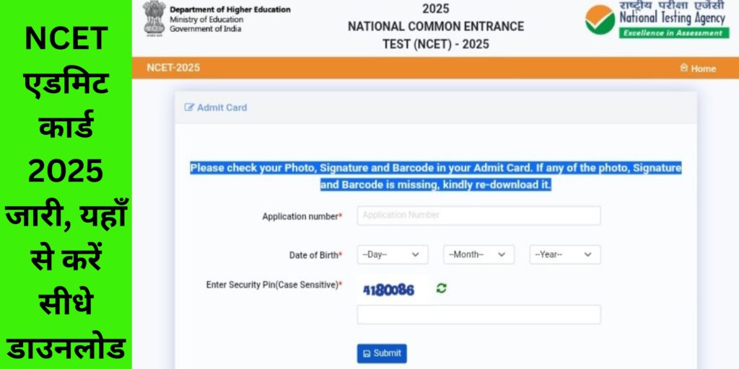
Task: Click the Department of Higher Education text
Action: click(230, 9)
